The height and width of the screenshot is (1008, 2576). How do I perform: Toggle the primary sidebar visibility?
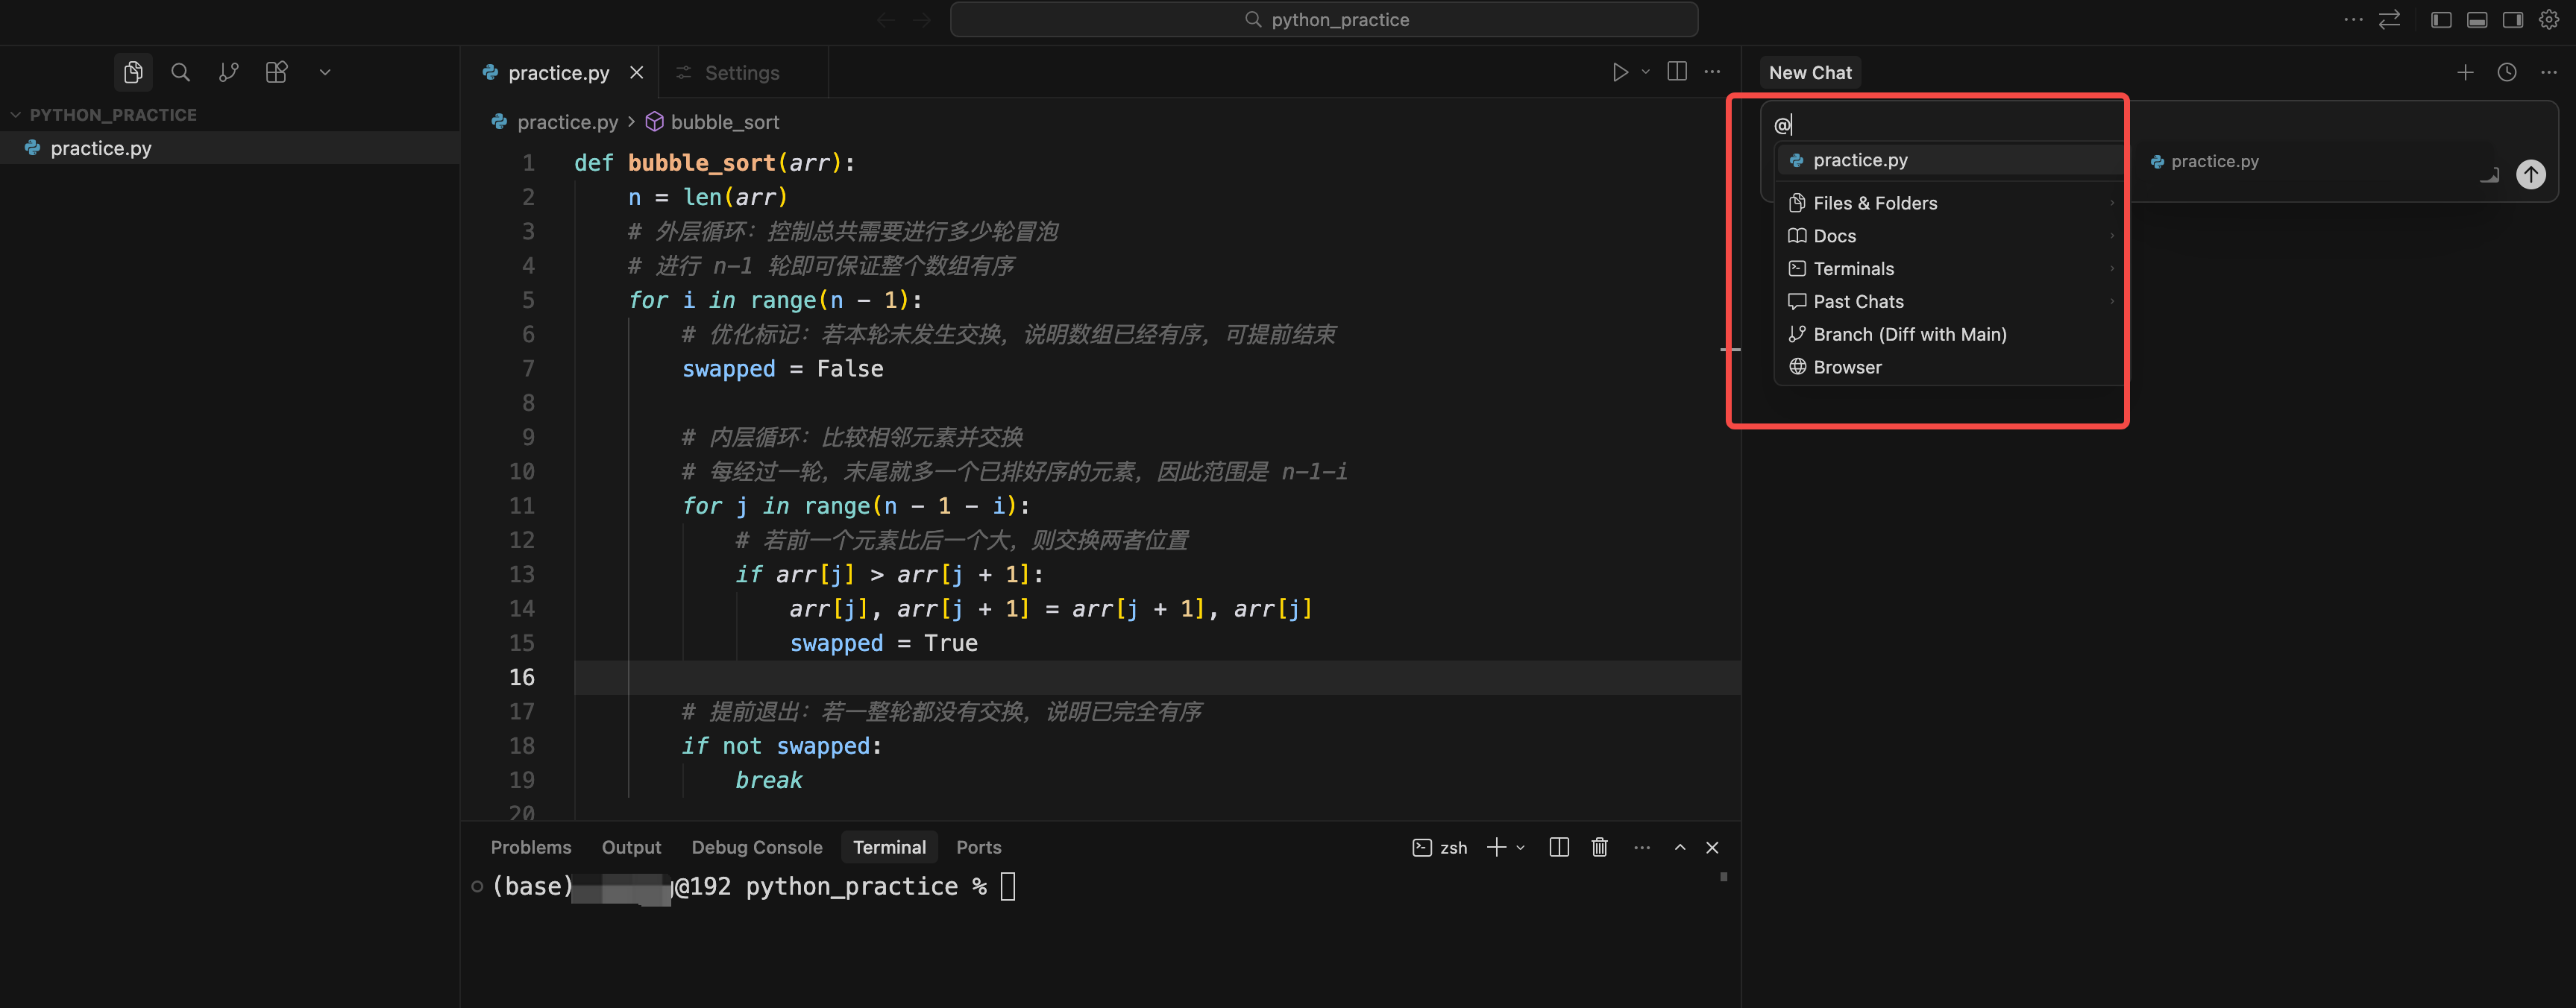[x=2441, y=20]
